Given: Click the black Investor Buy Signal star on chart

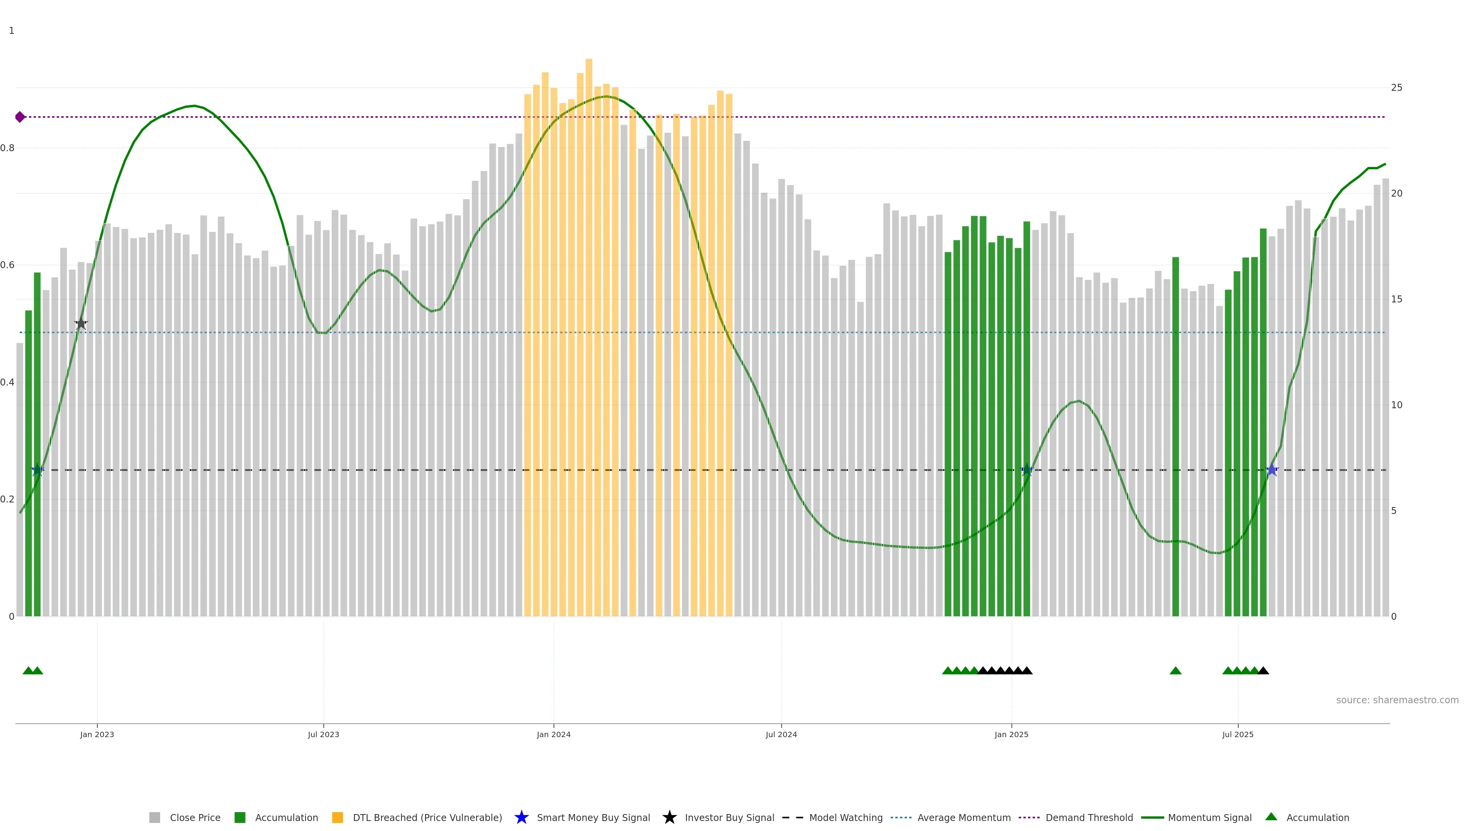Looking at the screenshot, I should [x=81, y=324].
